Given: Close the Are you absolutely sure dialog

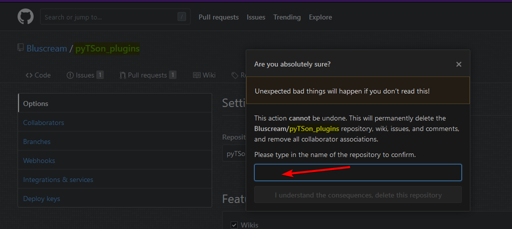Looking at the screenshot, I should pos(458,64).
